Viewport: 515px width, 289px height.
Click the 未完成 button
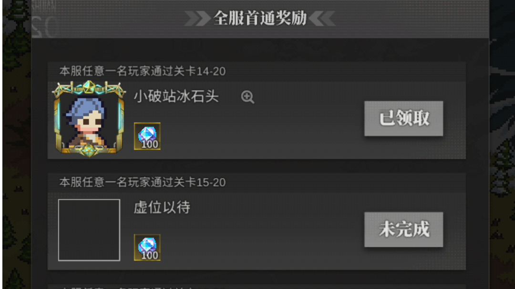pyautogui.click(x=403, y=229)
